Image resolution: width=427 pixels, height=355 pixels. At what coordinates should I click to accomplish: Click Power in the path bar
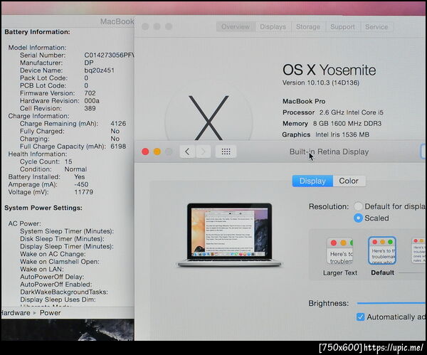pyautogui.click(x=50, y=313)
